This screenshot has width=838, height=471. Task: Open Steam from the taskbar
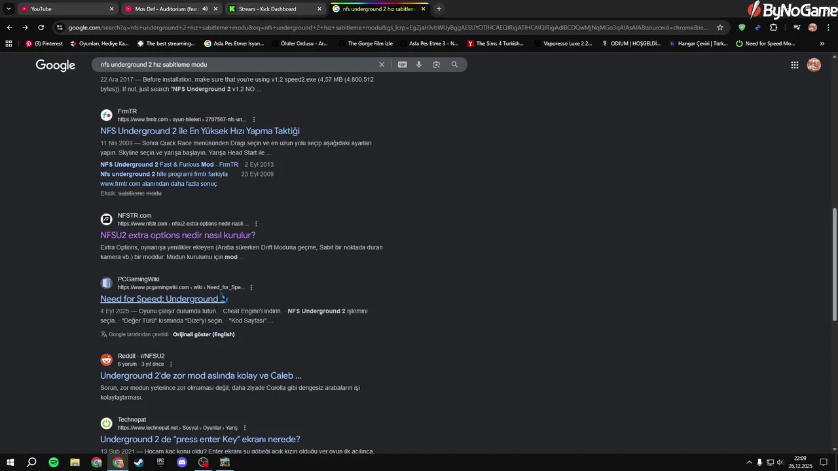coord(139,462)
